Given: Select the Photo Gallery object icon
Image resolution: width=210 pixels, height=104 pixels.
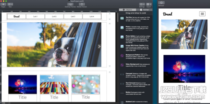Looking at the screenshot, I should click(x=122, y=37).
